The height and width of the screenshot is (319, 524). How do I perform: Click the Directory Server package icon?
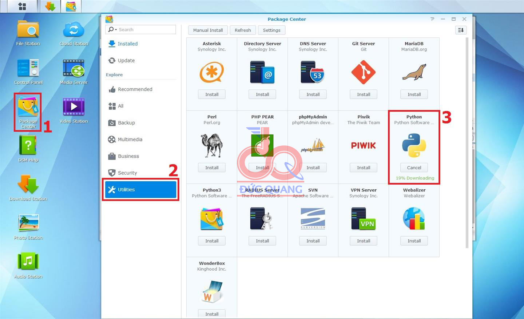click(x=262, y=72)
